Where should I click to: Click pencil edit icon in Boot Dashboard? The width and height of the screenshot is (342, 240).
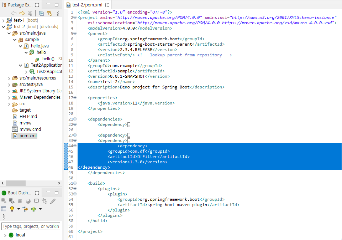(x=53, y=201)
